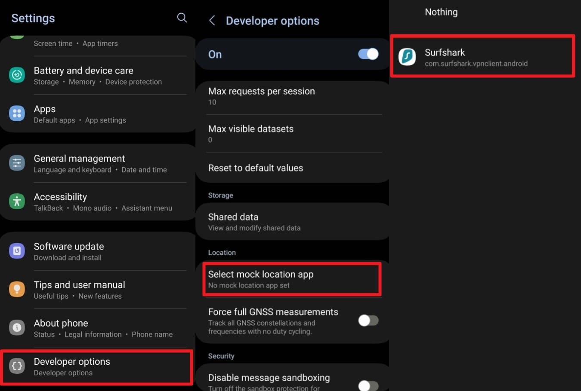581x391 pixels.
Task: Choose Nothing as mock location app
Action: tap(441, 12)
